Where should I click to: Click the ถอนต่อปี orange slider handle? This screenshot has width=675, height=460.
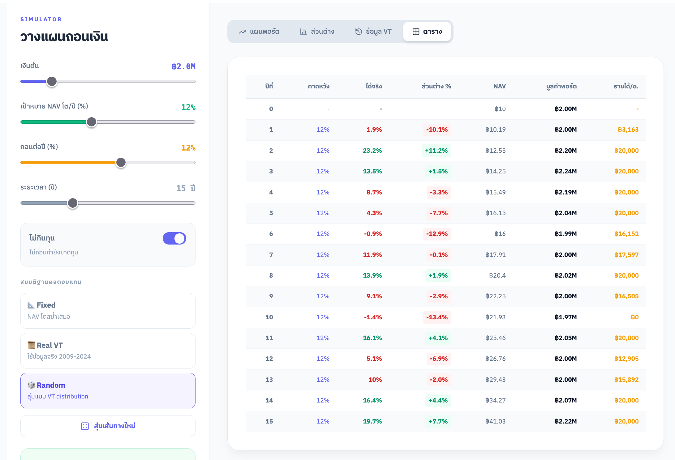click(121, 163)
